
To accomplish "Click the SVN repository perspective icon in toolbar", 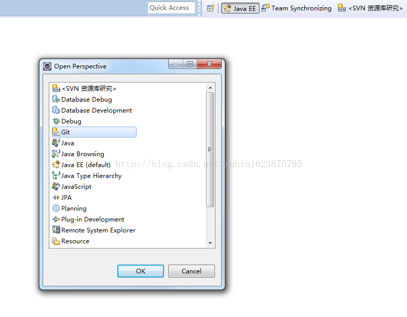I will [x=342, y=8].
